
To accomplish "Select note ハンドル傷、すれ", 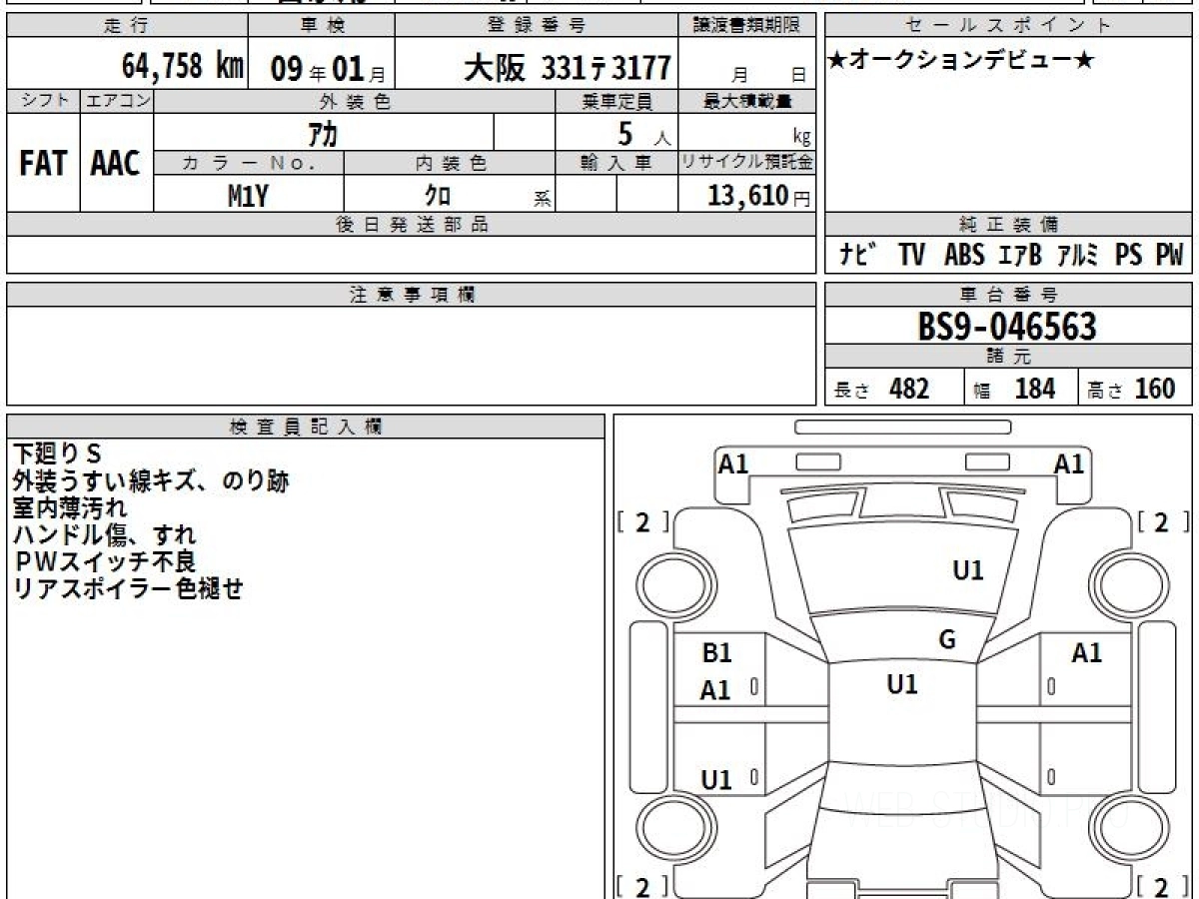I will [x=105, y=535].
